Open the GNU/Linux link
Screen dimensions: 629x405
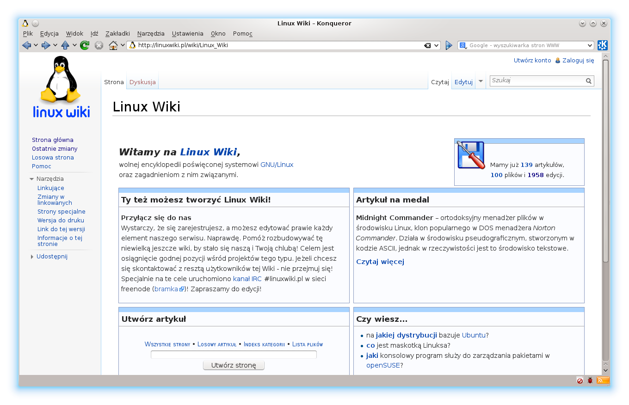click(277, 165)
